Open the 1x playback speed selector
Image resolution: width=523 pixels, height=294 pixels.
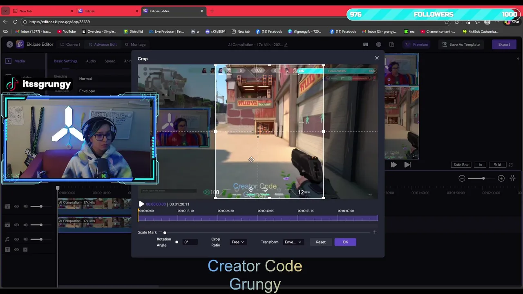[x=480, y=165]
